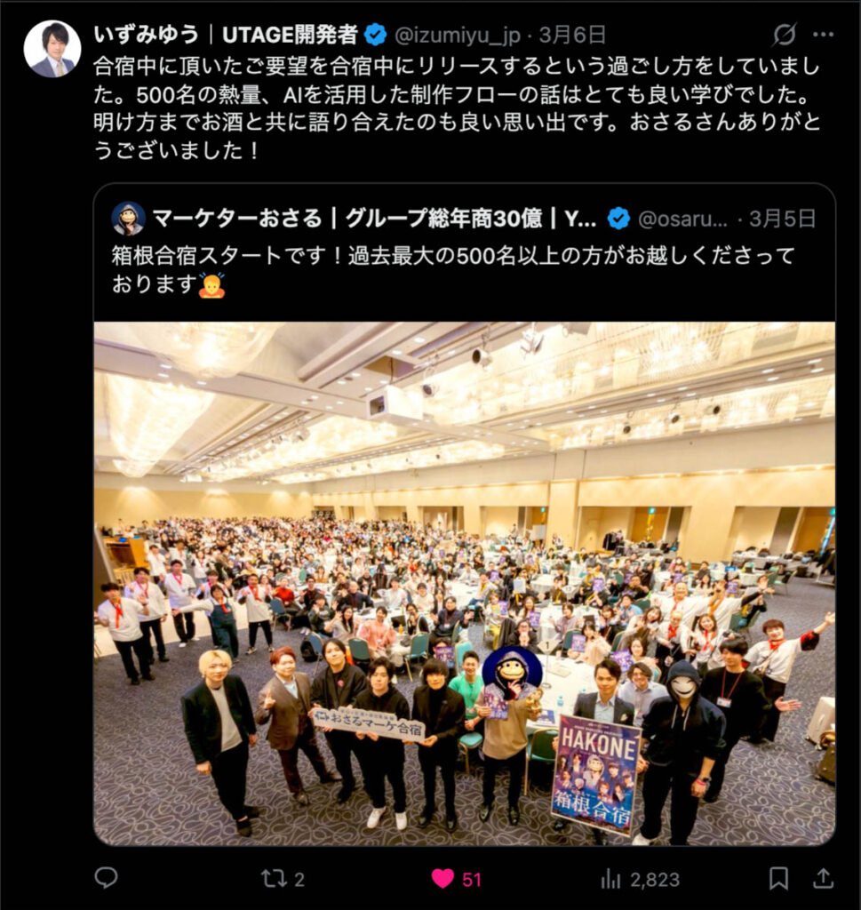861x910 pixels.
Task: Unlike the post via pink heart
Action: tap(442, 879)
